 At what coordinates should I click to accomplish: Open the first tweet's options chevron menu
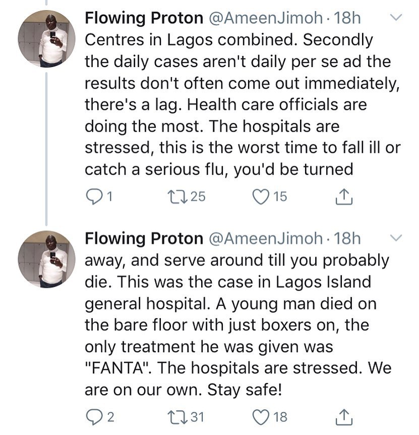tap(396, 18)
